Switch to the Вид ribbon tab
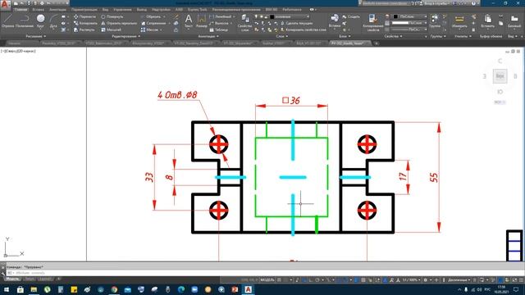This screenshot has height=295, width=525. pos(106,10)
